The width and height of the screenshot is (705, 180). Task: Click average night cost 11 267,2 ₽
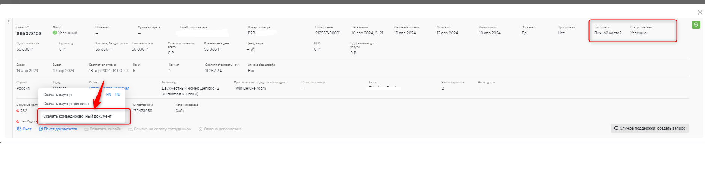213,70
